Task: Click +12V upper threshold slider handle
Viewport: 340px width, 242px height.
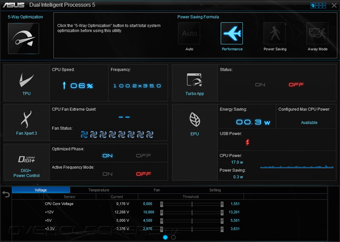Action: pyautogui.click(x=222, y=212)
